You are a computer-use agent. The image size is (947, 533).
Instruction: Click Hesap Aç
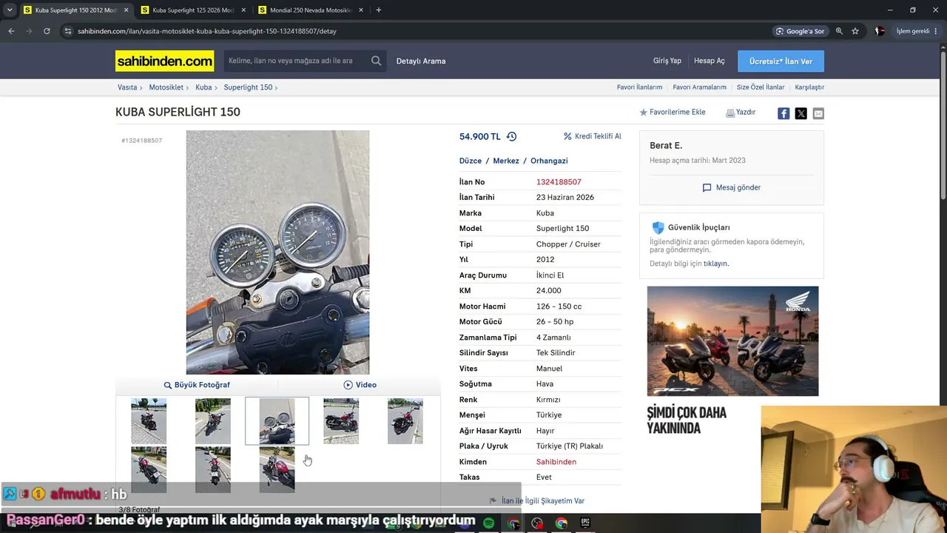point(710,61)
